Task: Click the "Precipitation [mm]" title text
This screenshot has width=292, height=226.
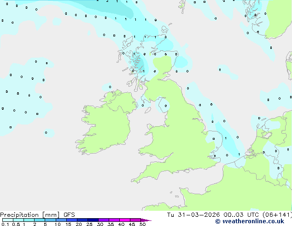Action: 30,215
